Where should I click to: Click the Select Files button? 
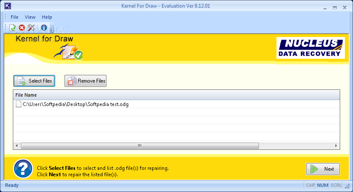tap(34, 81)
